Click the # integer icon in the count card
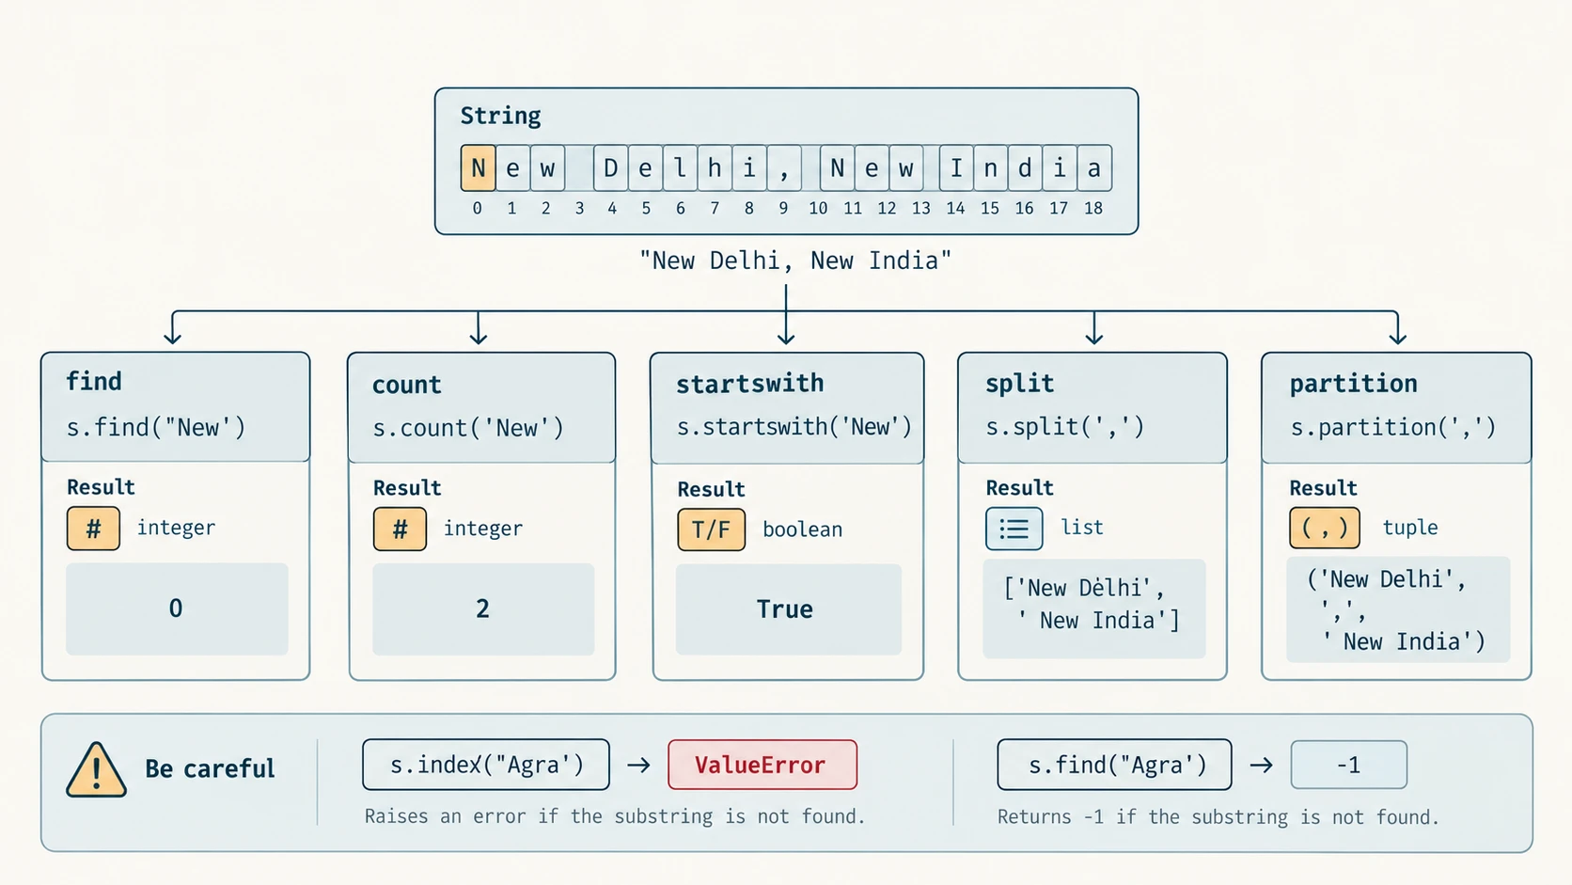Screen dimensions: 1572x885 point(400,529)
